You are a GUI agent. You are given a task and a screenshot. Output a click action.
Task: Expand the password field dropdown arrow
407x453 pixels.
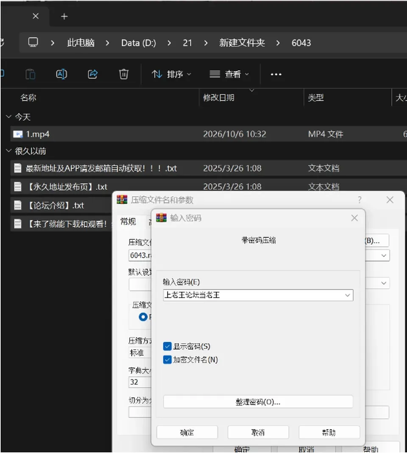coord(348,295)
